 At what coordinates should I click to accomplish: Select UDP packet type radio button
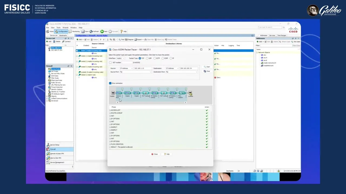click(147, 58)
